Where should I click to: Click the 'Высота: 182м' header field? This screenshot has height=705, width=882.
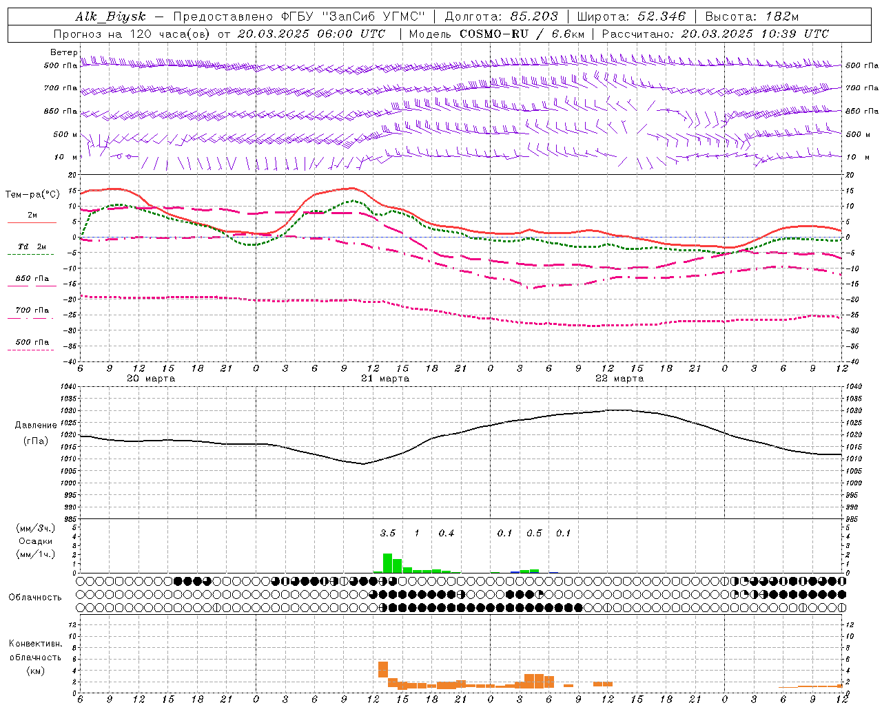coord(752,17)
